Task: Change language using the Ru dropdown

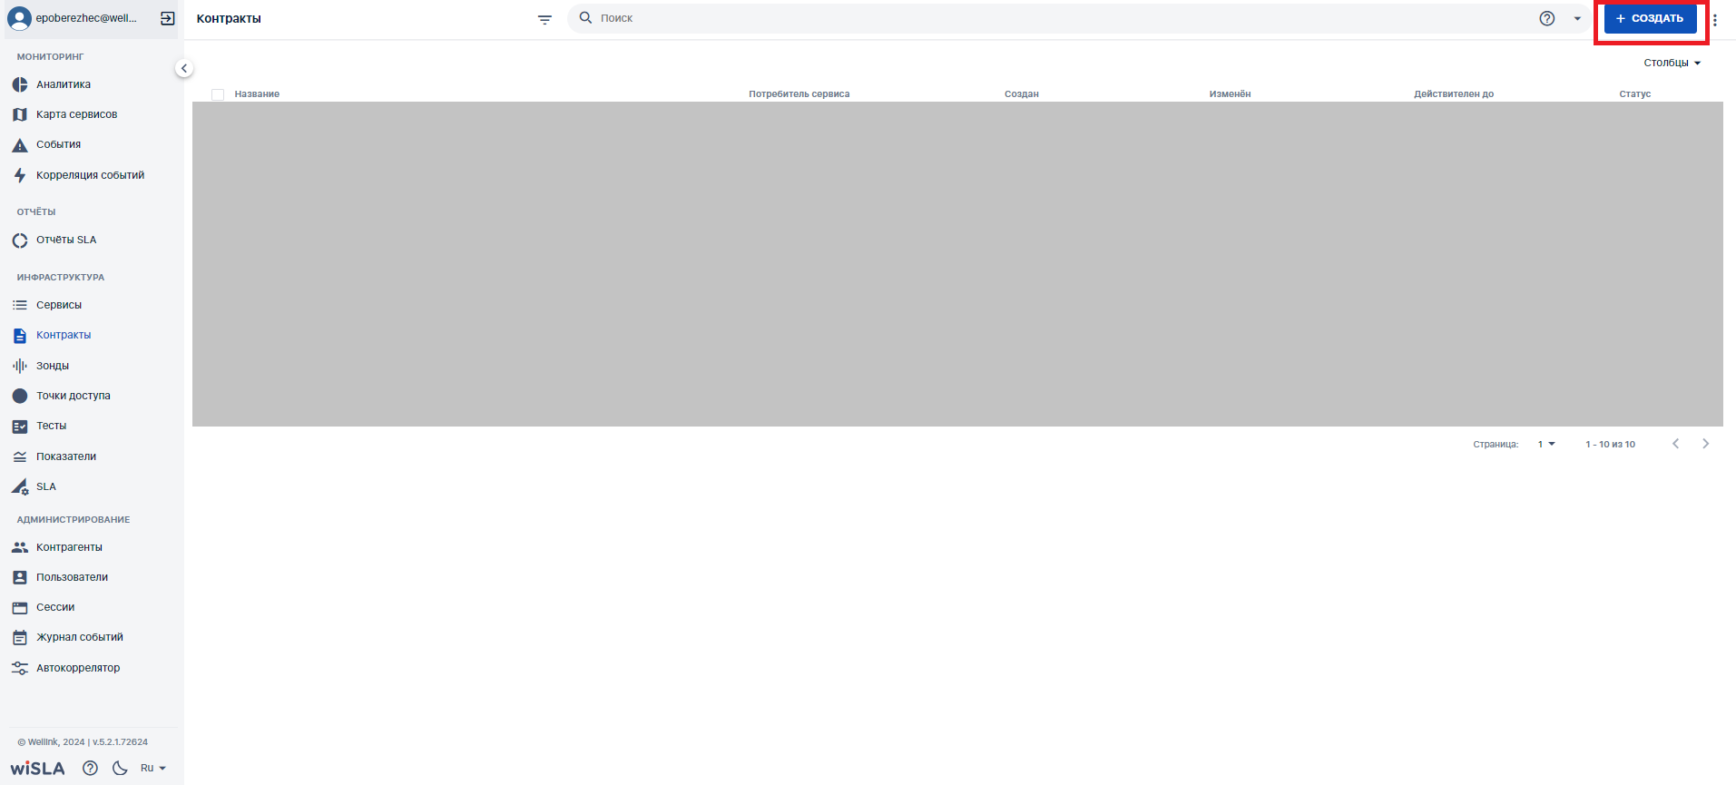Action: pos(153,768)
